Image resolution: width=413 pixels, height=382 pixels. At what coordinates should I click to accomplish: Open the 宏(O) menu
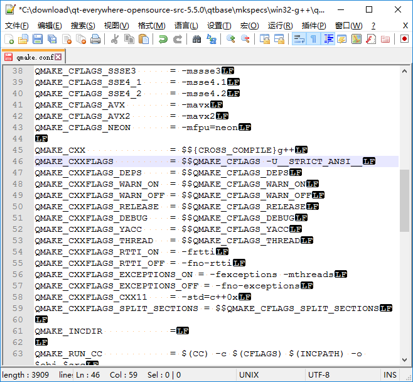coord(249,26)
